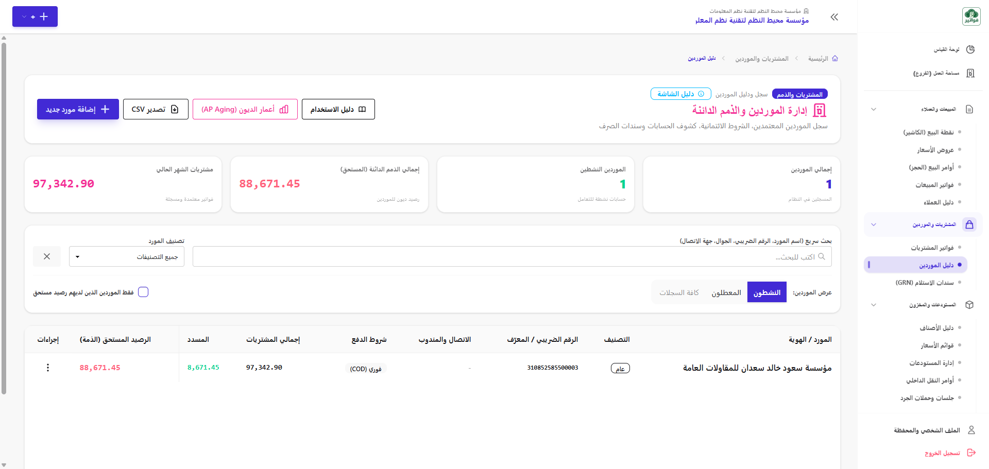Click the tax number 310852585500003

point(552,368)
